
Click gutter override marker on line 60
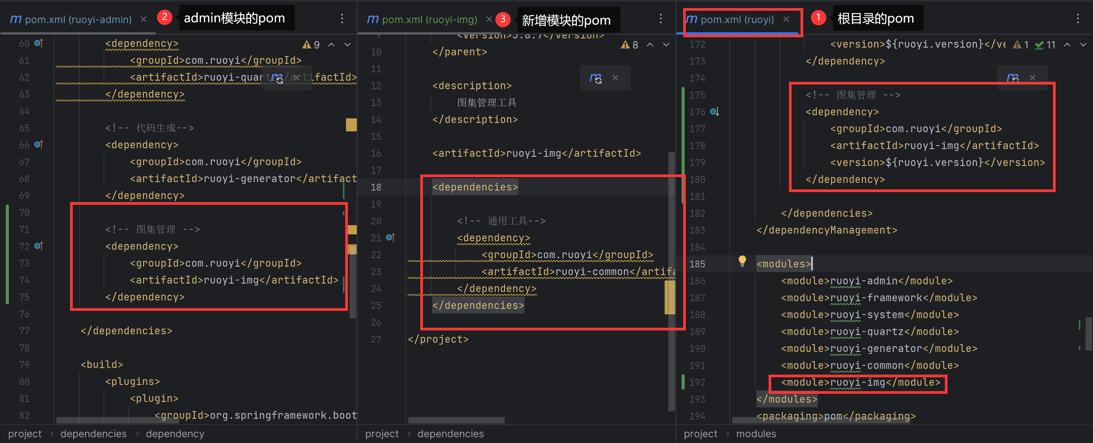(38, 43)
